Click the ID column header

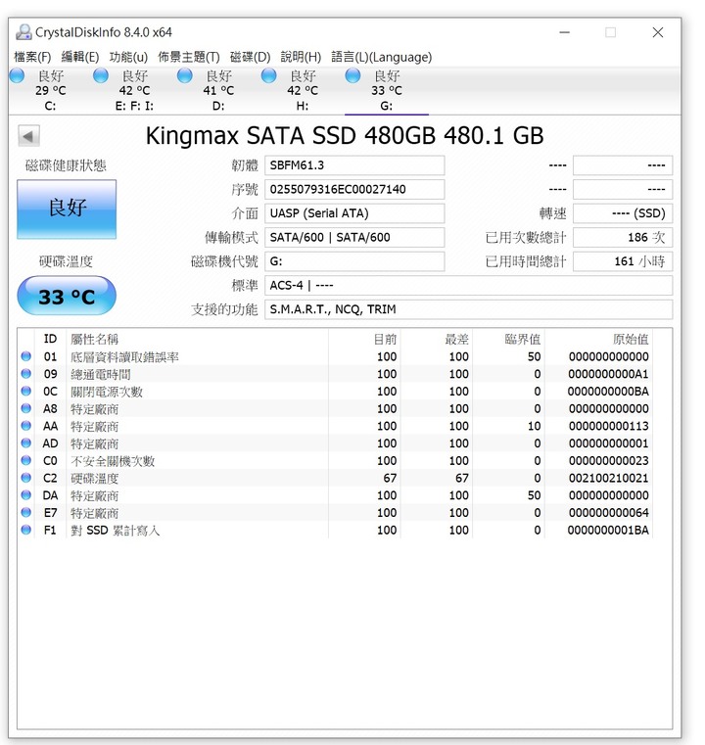click(50, 339)
